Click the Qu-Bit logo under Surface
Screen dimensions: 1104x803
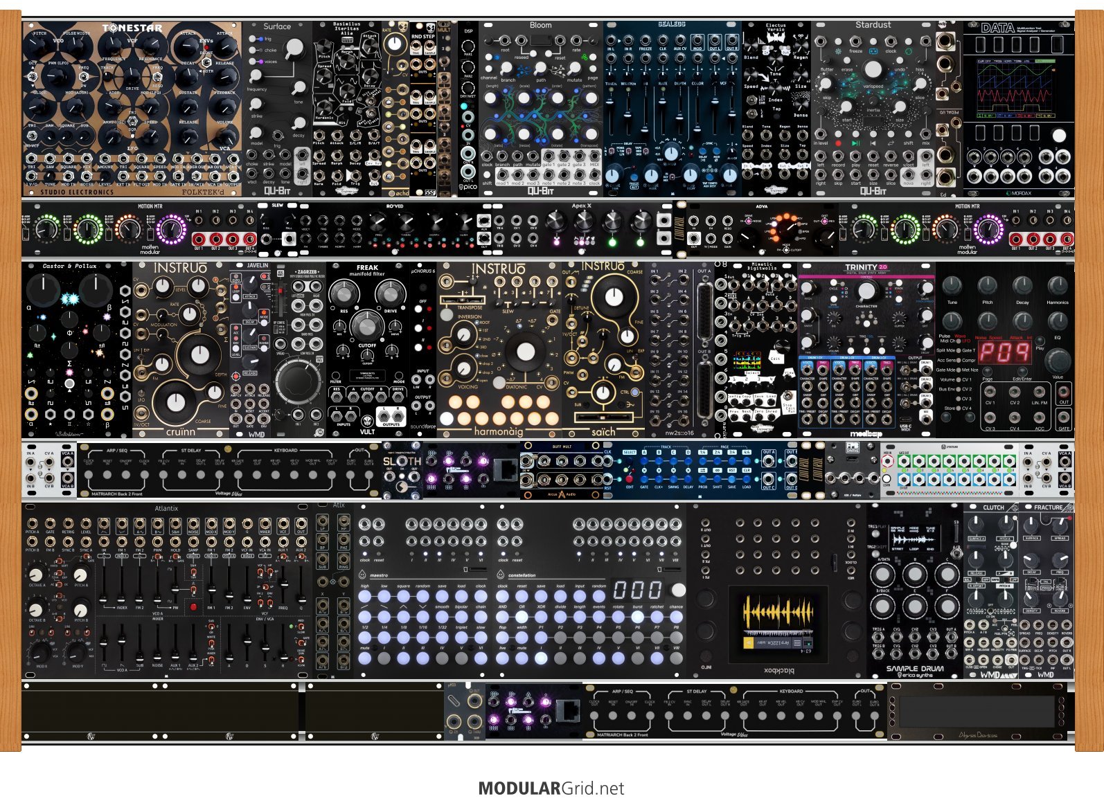coord(277,190)
